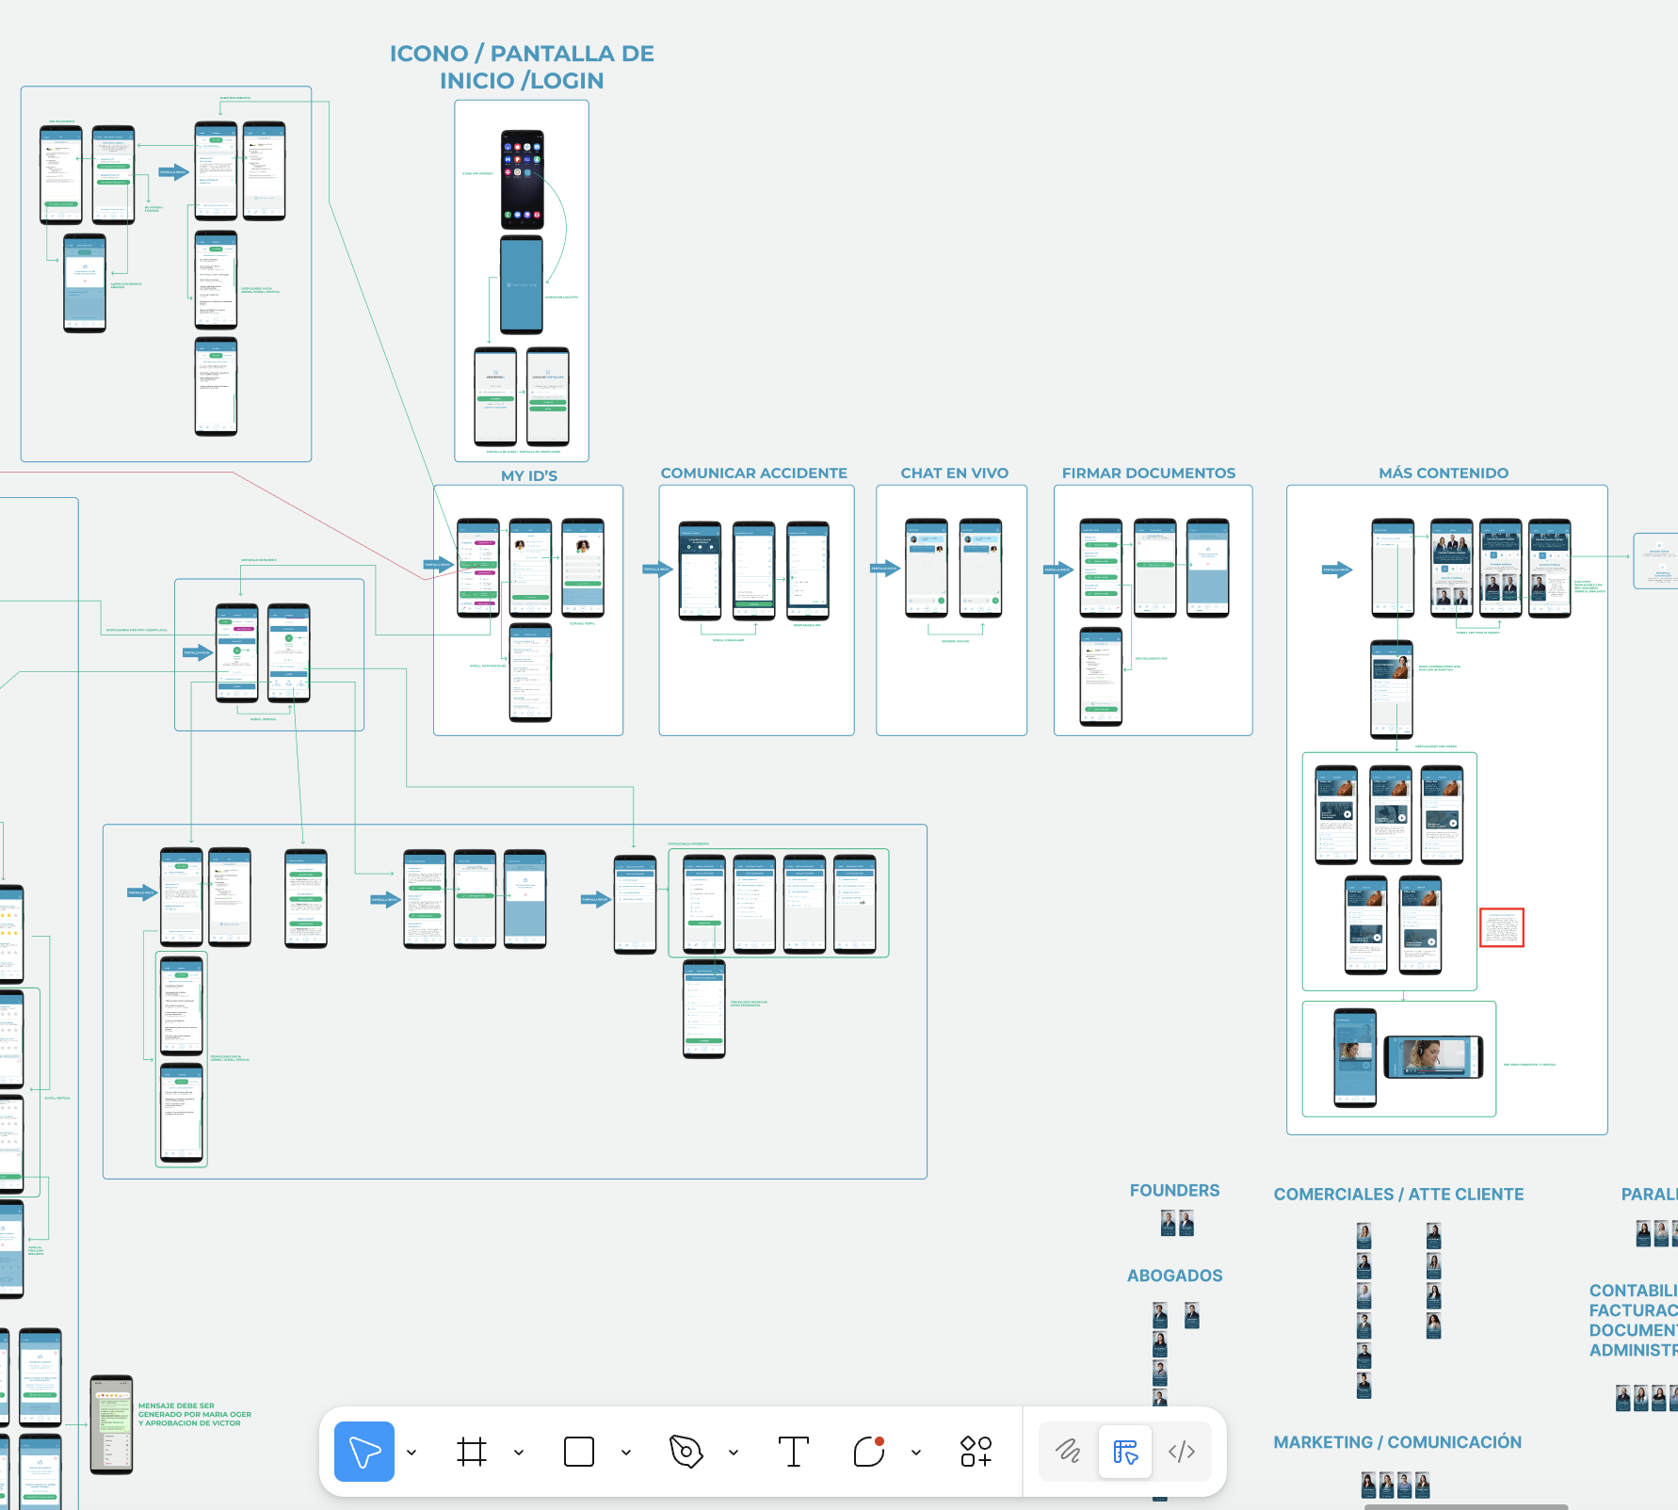
Task: Select the Rectangle shape tool
Action: click(578, 1452)
